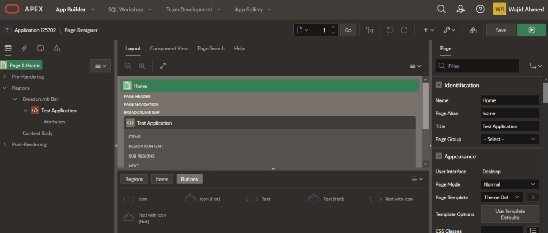Expand the Pre-Rendering tree node
The height and width of the screenshot is (233, 548).
(5, 77)
